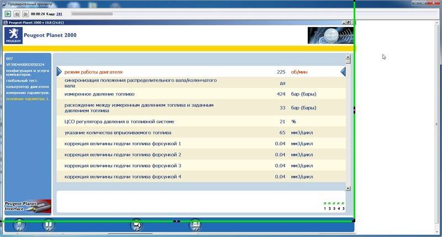Image resolution: width=442 pixels, height=237 pixels.
Task: Click 'основные параметры 1.' in left panel
Action: click(28, 99)
